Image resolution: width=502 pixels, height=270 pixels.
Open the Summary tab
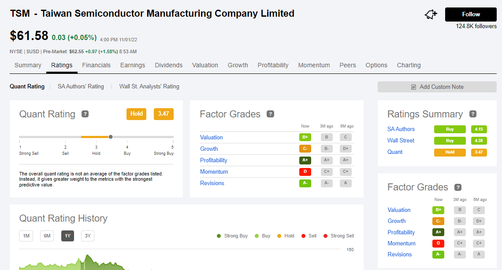tap(28, 65)
